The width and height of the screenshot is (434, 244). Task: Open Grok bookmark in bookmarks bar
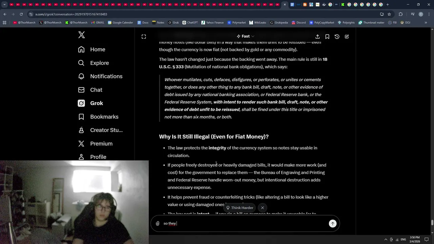point(173,23)
